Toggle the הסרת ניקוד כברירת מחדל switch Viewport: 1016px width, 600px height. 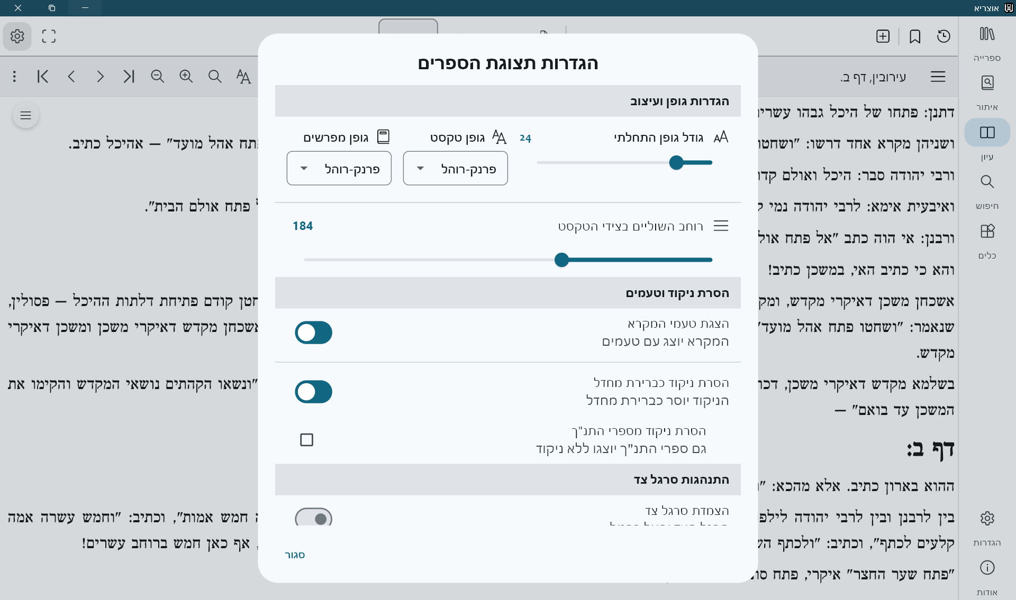[313, 392]
